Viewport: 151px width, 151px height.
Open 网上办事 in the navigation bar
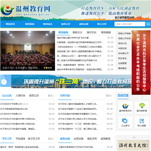click(102, 24)
